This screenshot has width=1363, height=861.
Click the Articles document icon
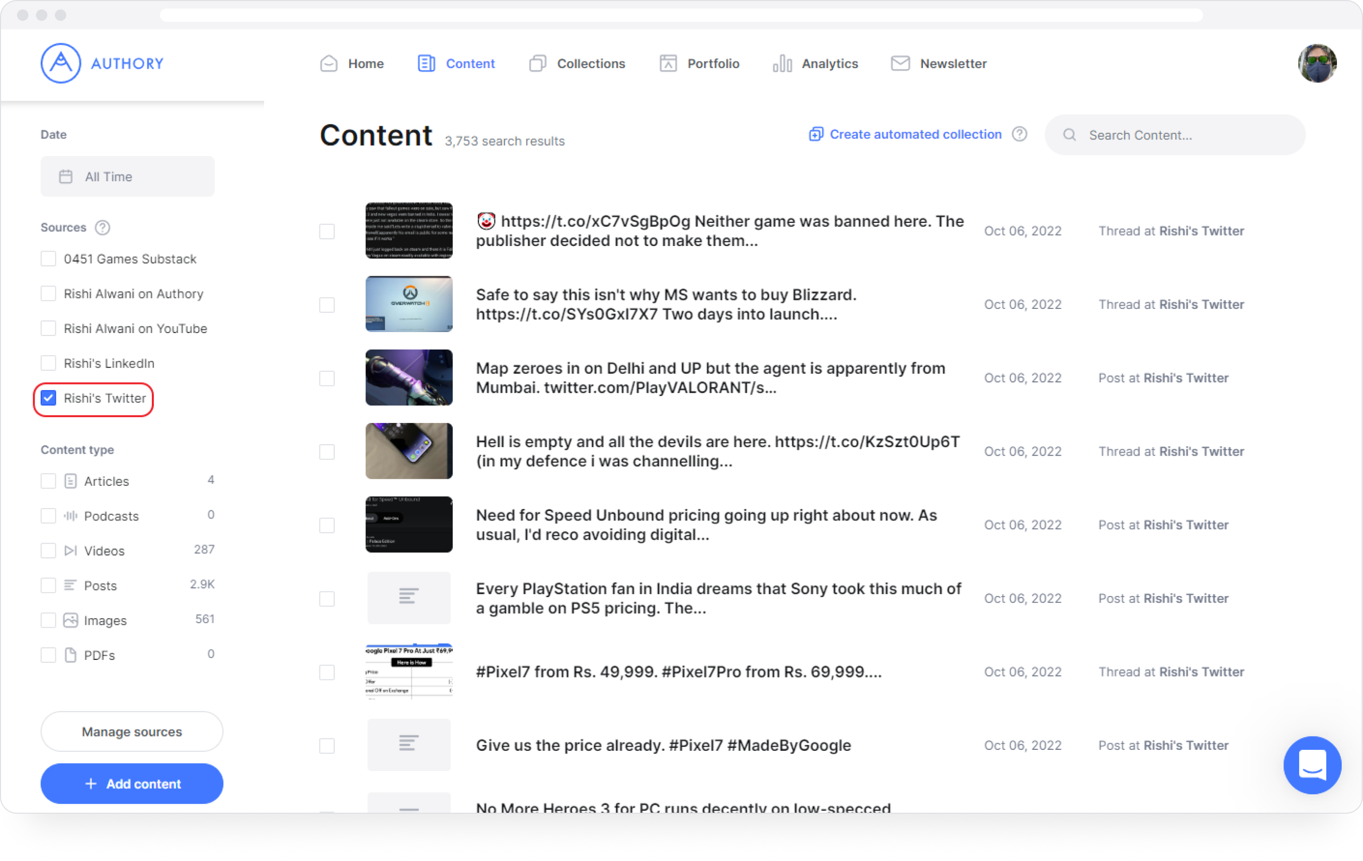point(70,481)
